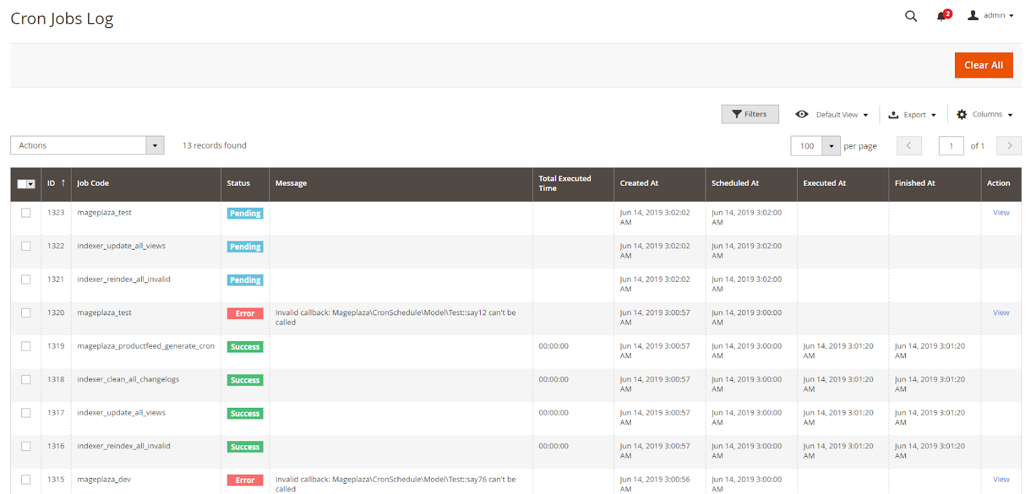Image resolution: width=1031 pixels, height=494 pixels.
Task: Sort table by Status column header
Action: 238,183
